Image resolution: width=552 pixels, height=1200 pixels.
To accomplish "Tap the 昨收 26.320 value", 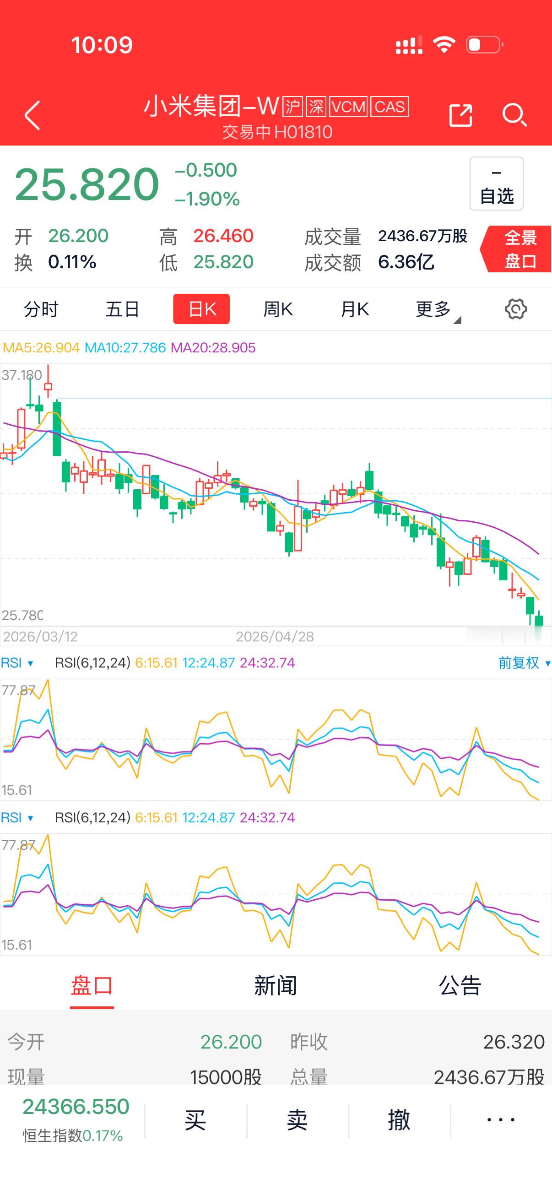I will 514,1042.
